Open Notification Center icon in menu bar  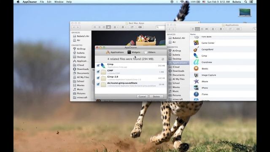[x=251, y=2]
